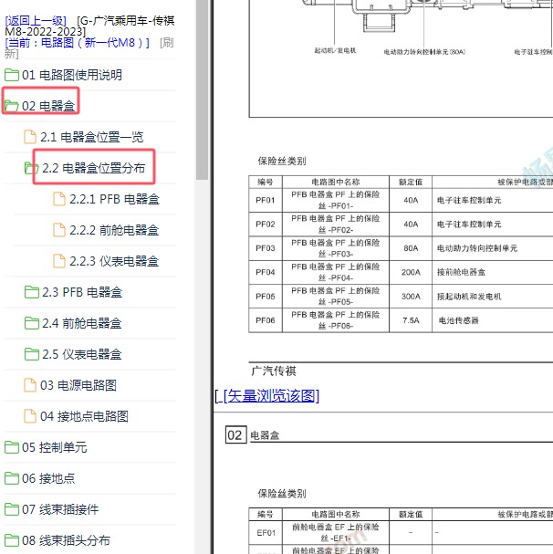553x554 pixels.
Task: Click folder icon beside 01 电路图使用说明
Action: point(12,75)
